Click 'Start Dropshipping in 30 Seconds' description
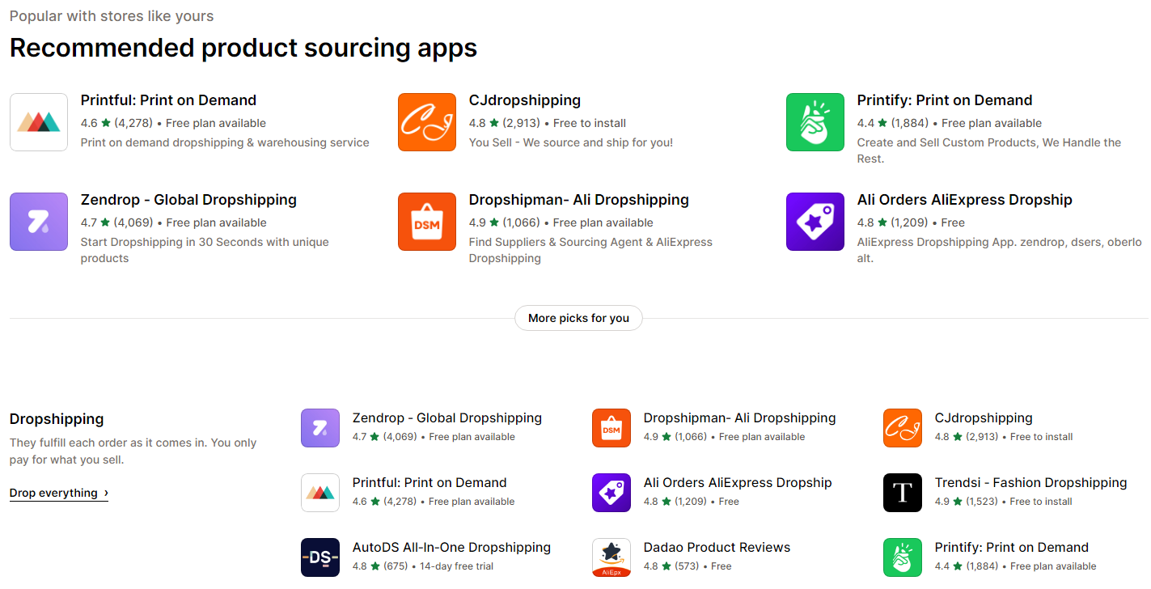Viewport: 1151px width, 589px height. (205, 250)
